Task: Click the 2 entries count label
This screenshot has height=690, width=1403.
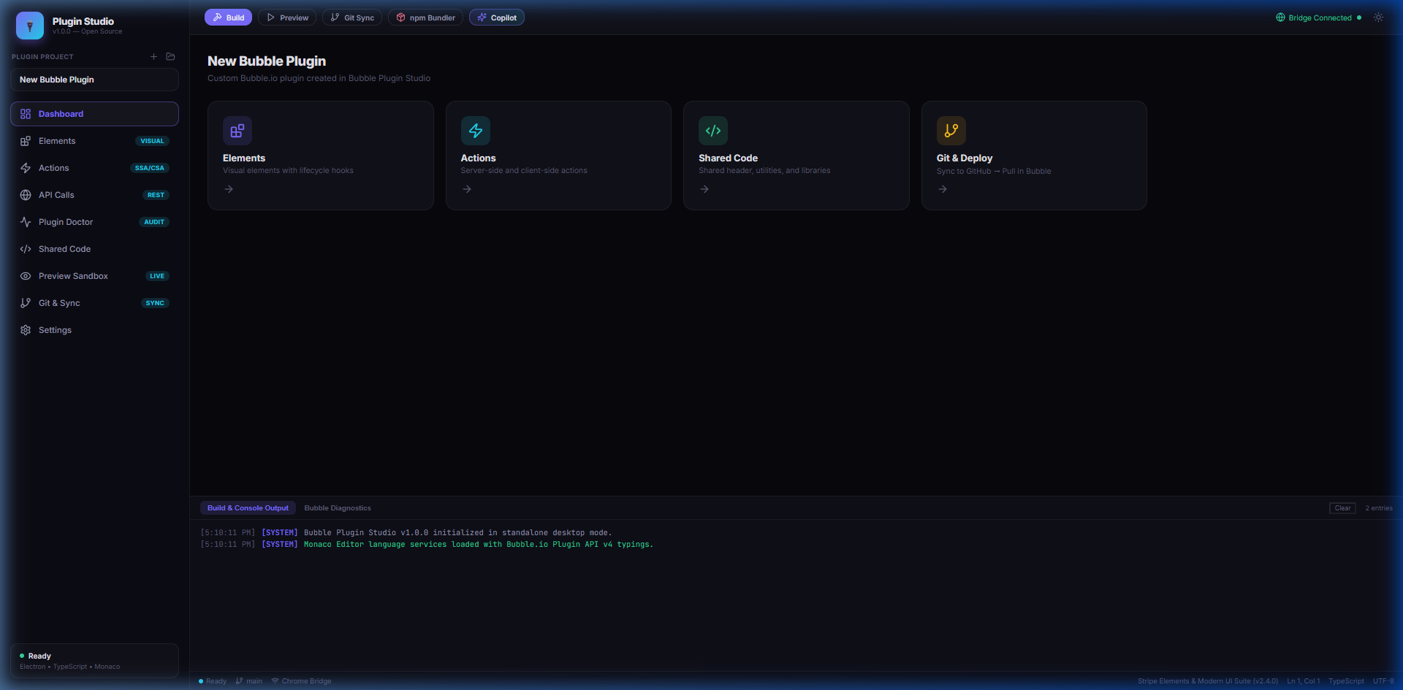Action: coord(1379,508)
